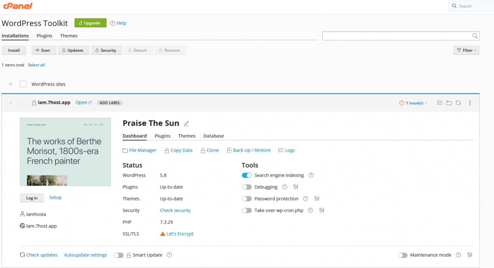Click the orange warning icon beside Let's Encrypt
This screenshot has width=494, height=268.
tap(163, 234)
